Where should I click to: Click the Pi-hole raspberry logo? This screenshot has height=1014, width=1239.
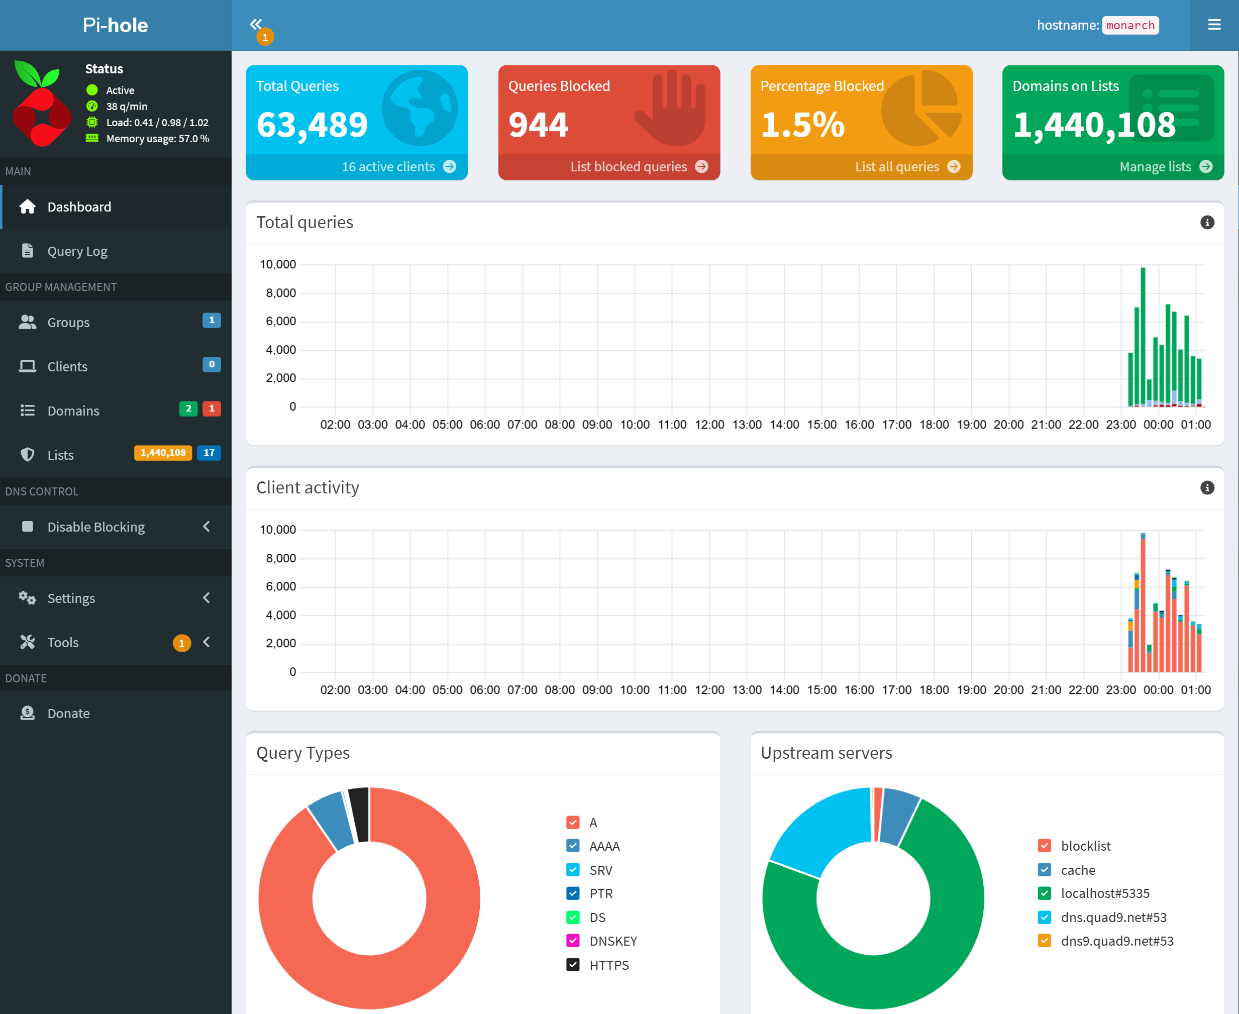pyautogui.click(x=42, y=103)
